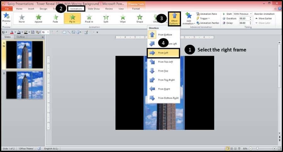Choose From Top-Right direction

click(163, 80)
